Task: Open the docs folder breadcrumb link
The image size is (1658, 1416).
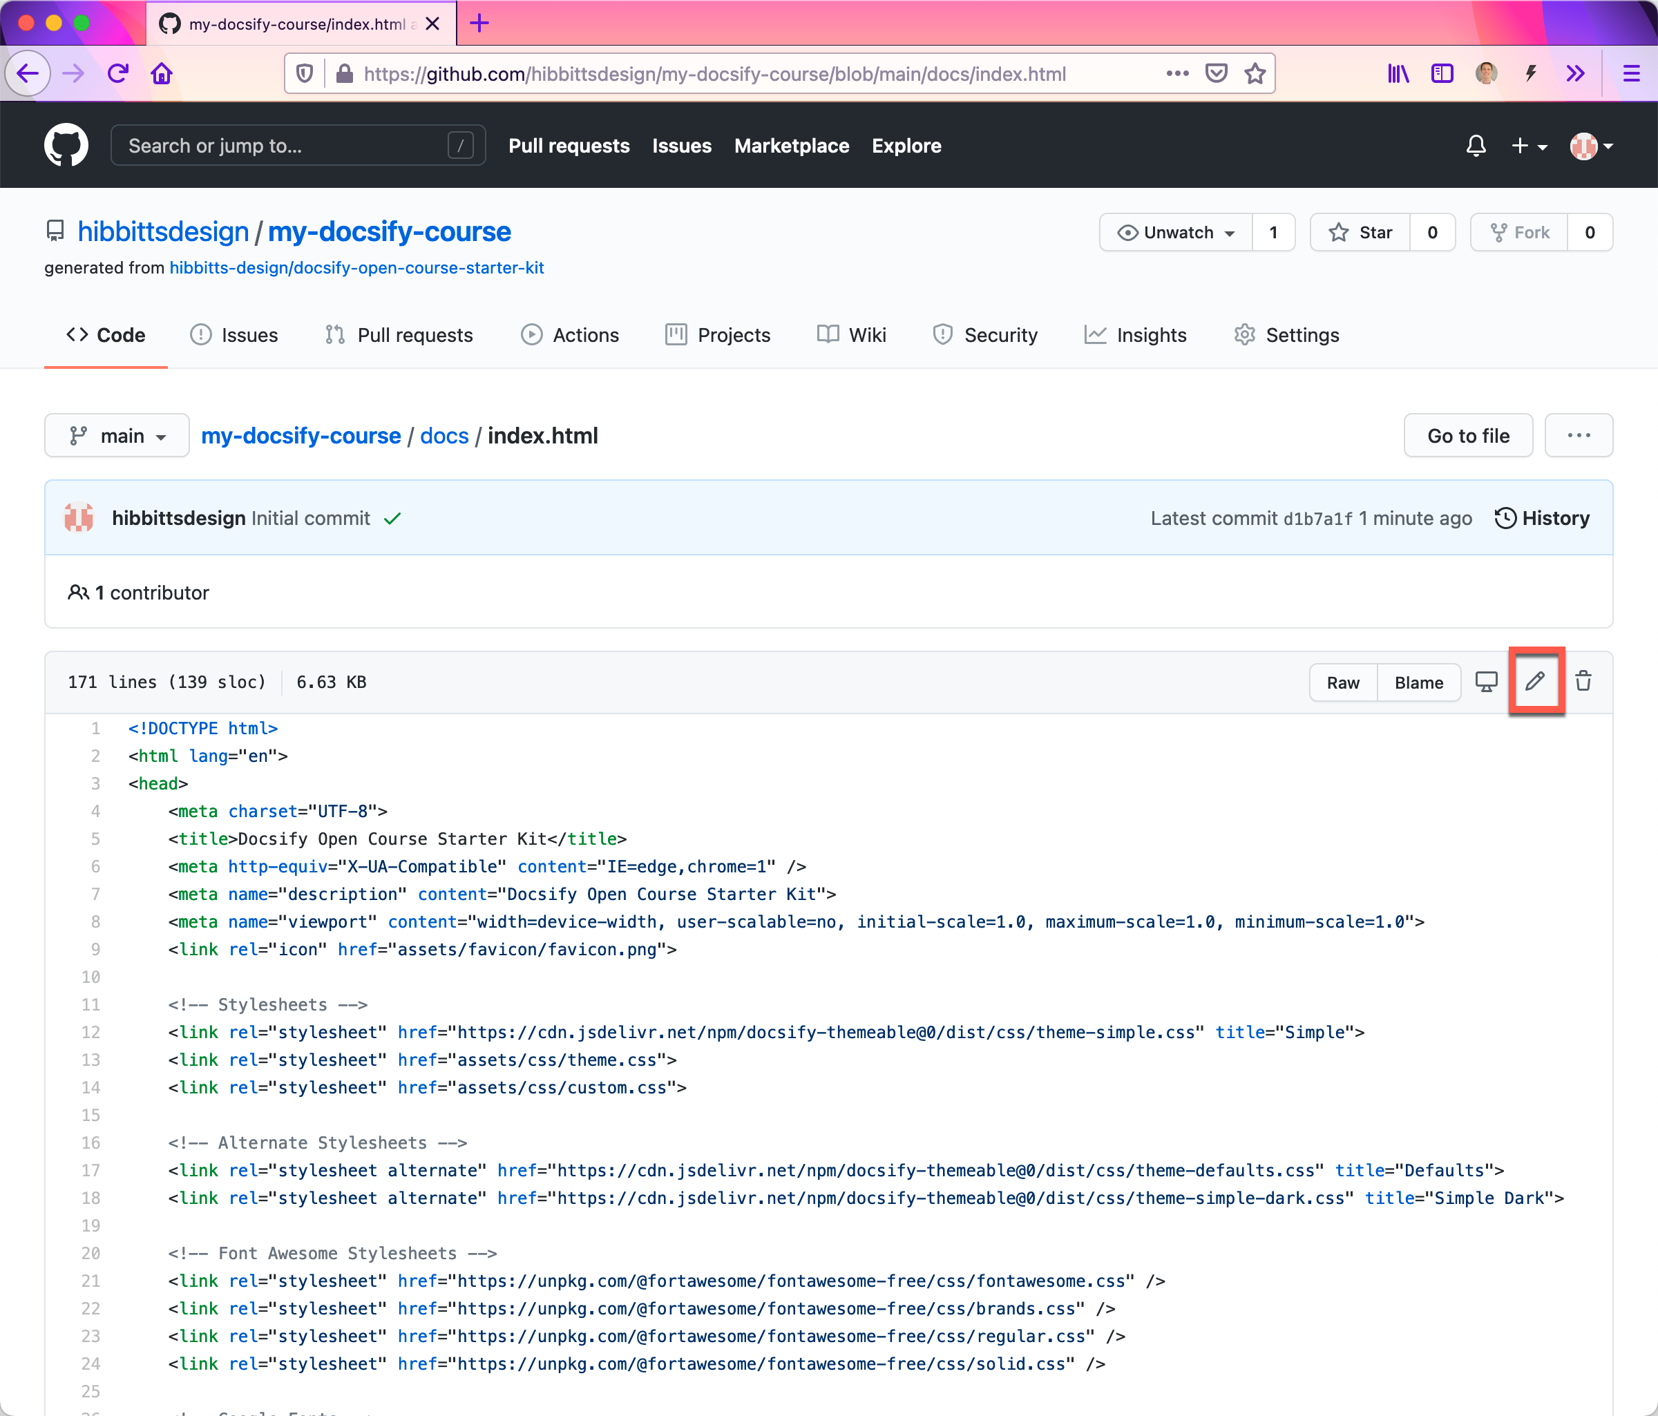Action: pos(444,436)
